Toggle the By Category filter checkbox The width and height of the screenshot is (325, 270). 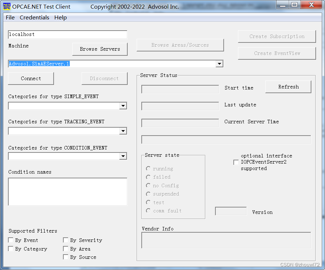11,249
